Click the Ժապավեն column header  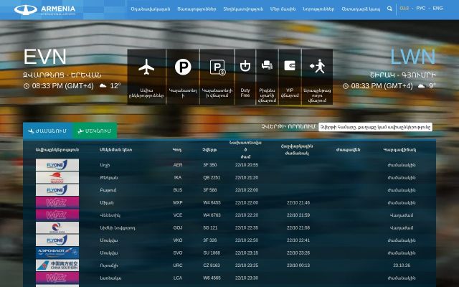coord(348,150)
